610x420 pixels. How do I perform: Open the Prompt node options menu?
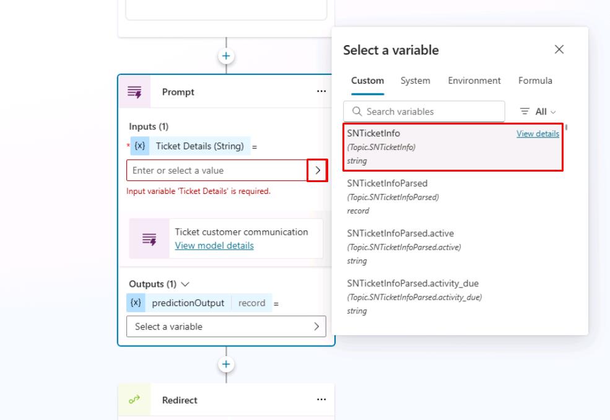point(321,91)
